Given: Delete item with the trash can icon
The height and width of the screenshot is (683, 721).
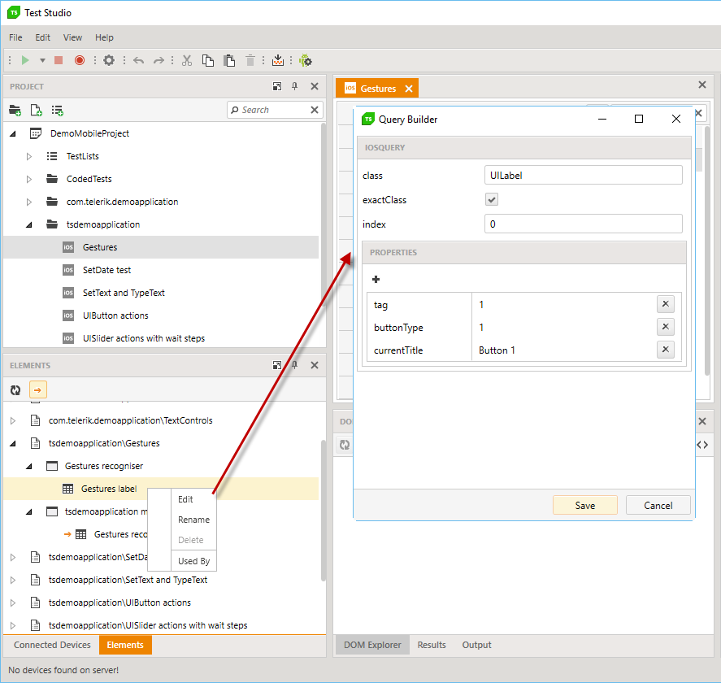Looking at the screenshot, I should click(250, 60).
